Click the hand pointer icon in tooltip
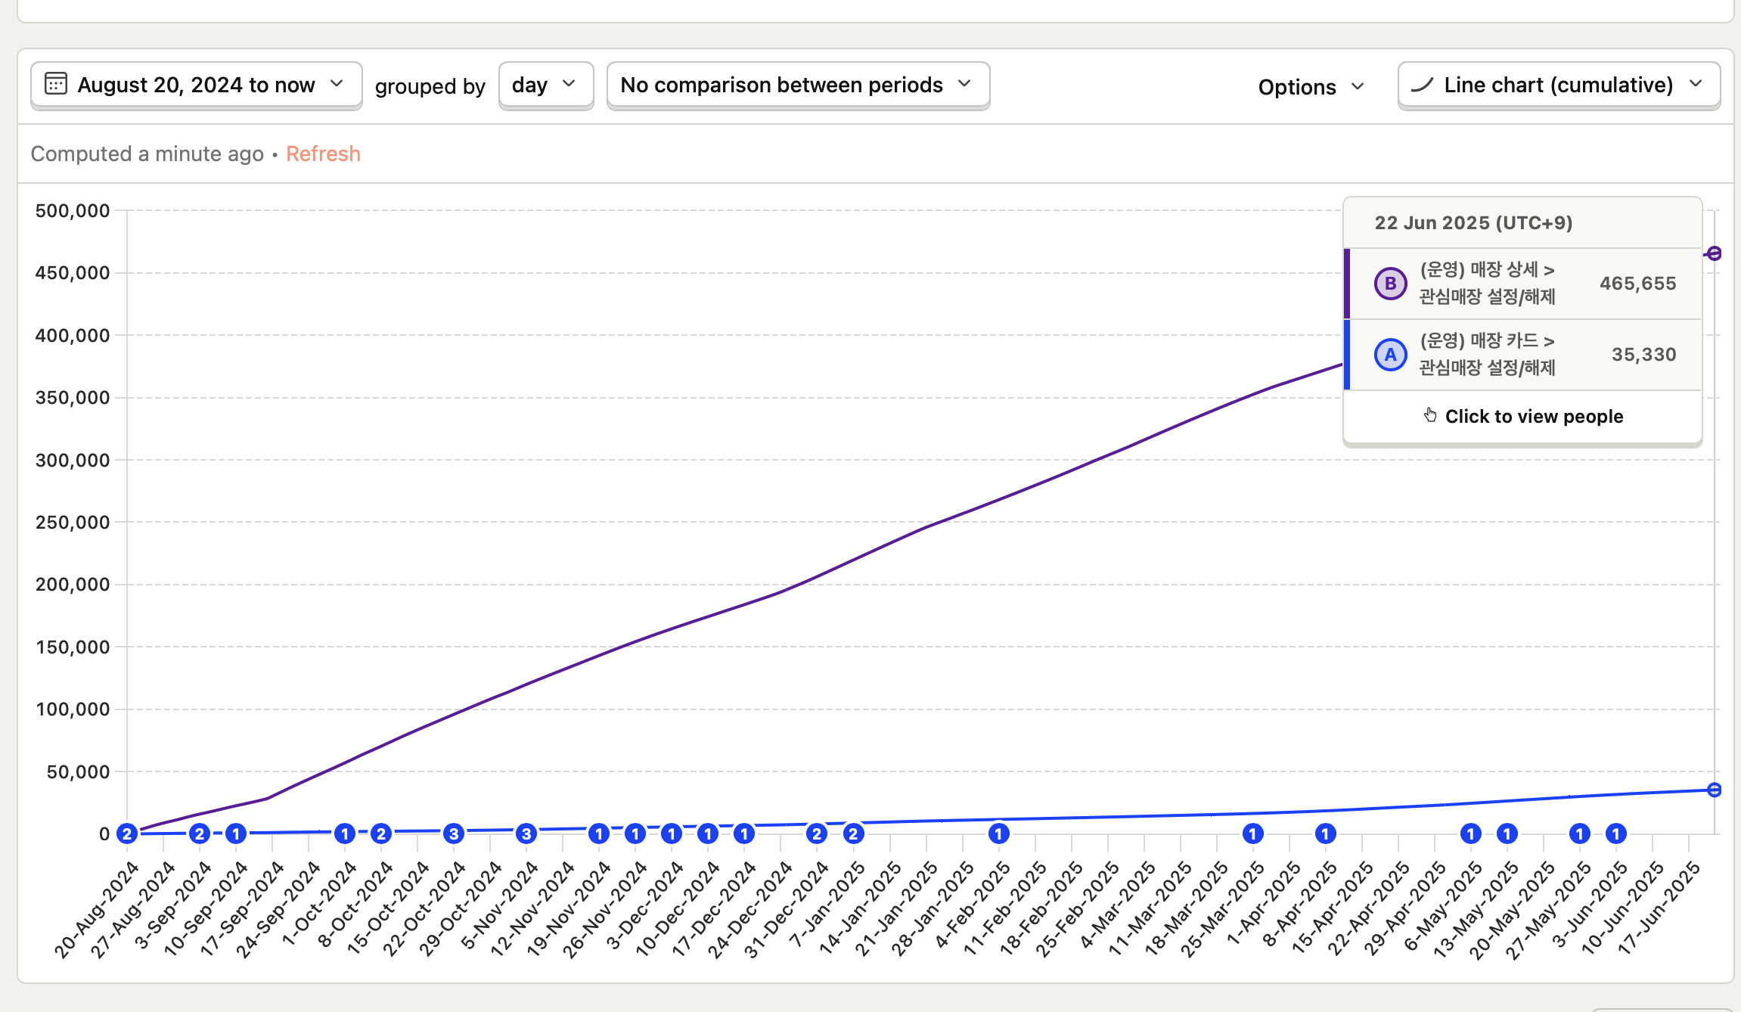 click(x=1430, y=415)
